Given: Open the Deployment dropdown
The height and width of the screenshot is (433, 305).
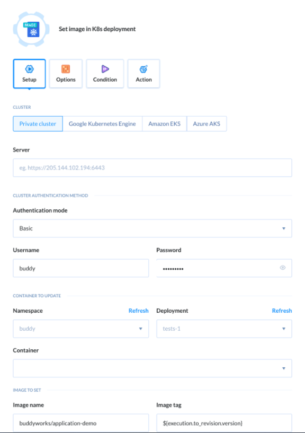Looking at the screenshot, I should pos(224,329).
